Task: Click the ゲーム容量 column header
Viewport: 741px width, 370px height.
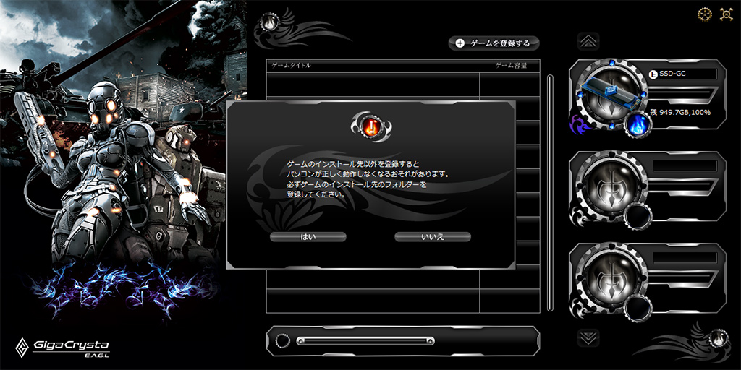Action: (511, 66)
